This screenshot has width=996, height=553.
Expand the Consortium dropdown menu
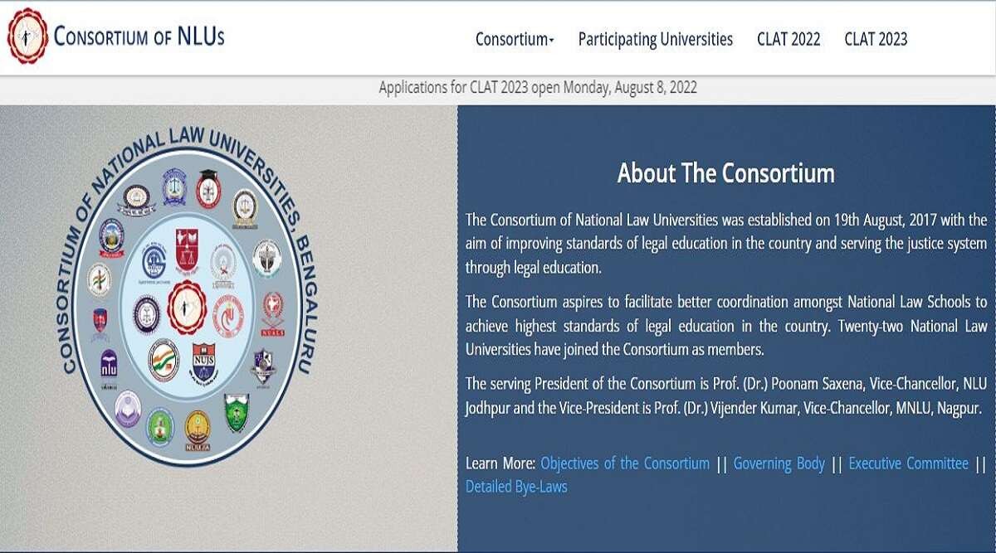(x=515, y=39)
